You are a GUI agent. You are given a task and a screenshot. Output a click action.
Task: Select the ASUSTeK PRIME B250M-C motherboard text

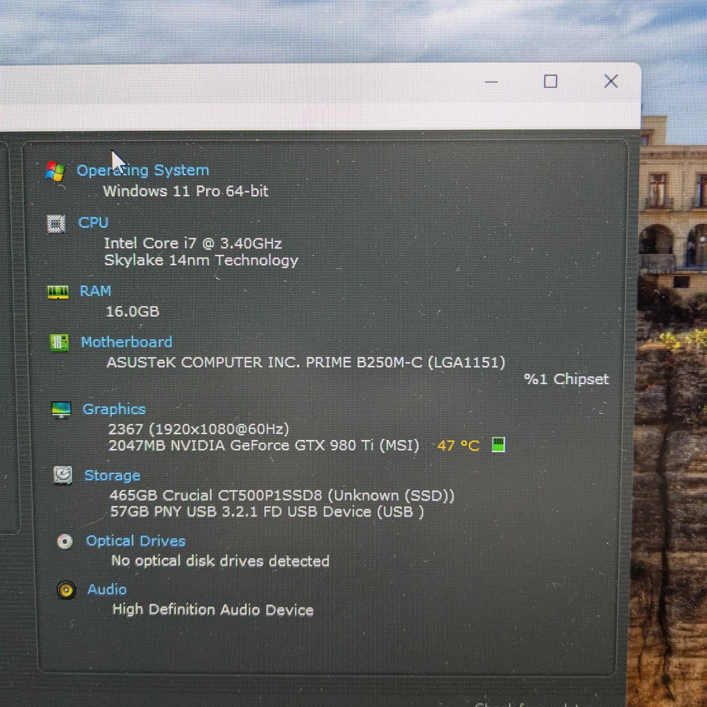tap(306, 362)
